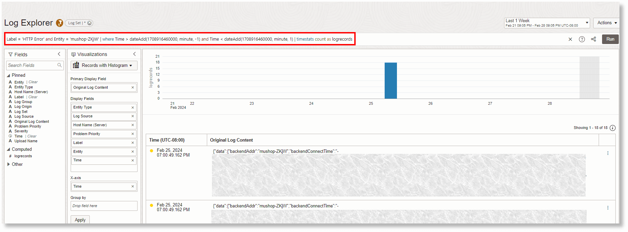Screen dimensions: 628x232
Task: Open the first log record content text
Action: point(276,151)
